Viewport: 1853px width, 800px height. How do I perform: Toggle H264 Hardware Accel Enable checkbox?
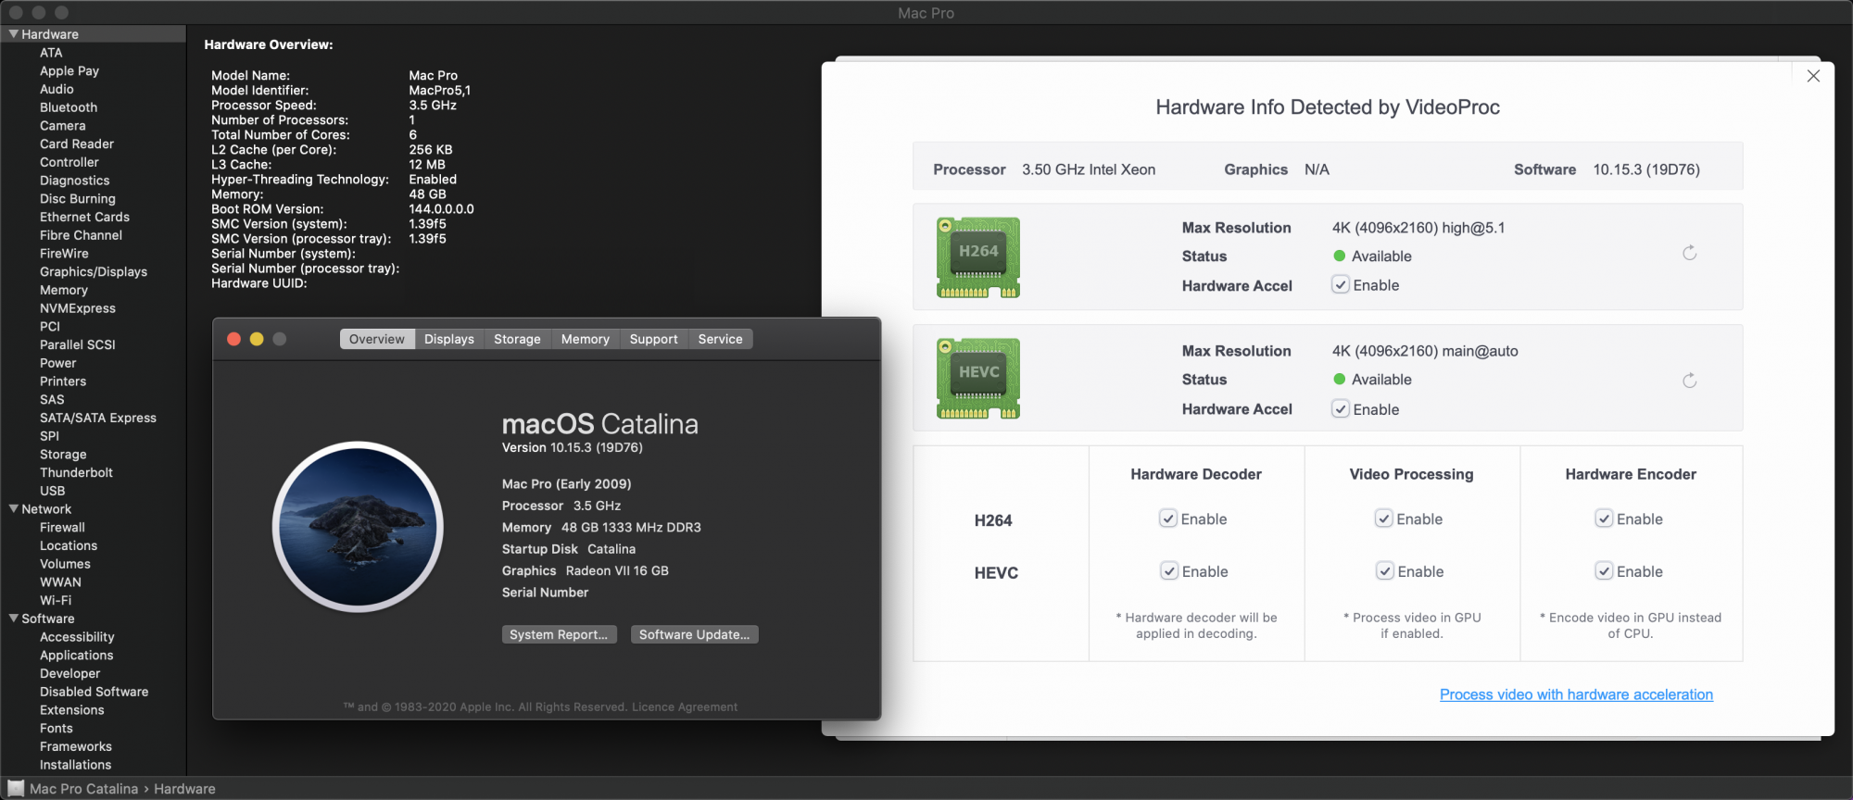click(x=1341, y=285)
